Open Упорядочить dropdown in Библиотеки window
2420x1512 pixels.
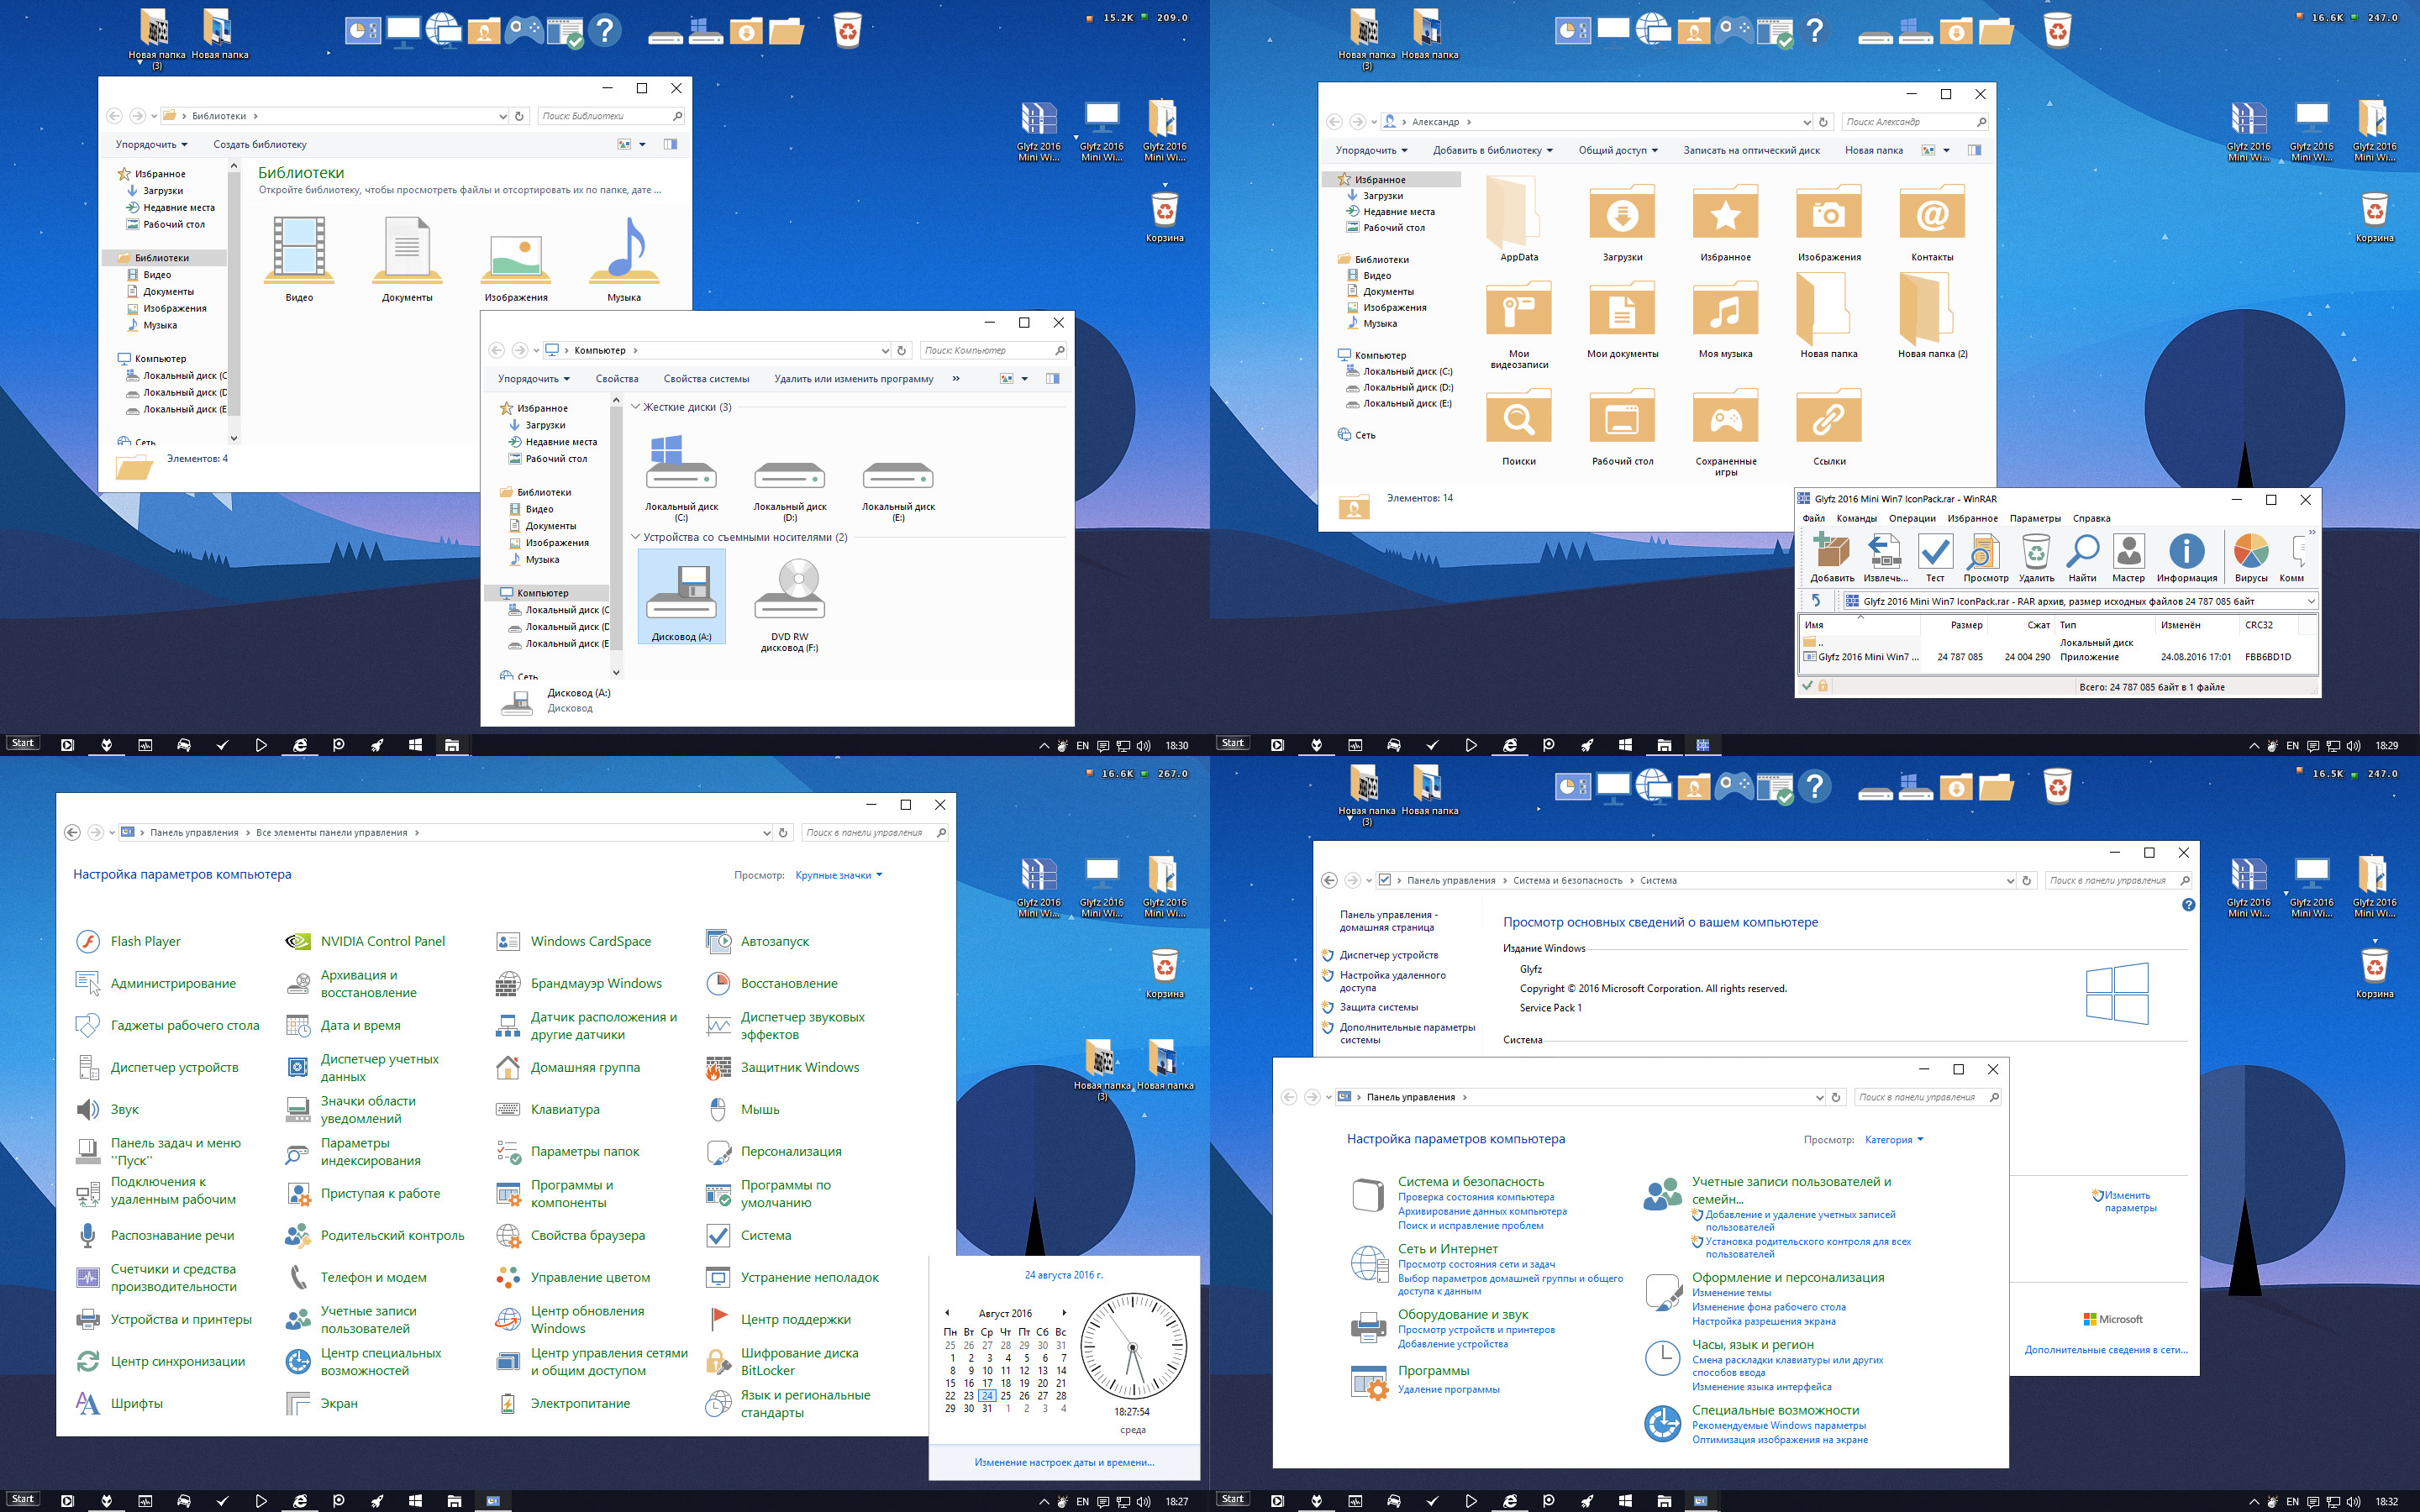tap(151, 144)
